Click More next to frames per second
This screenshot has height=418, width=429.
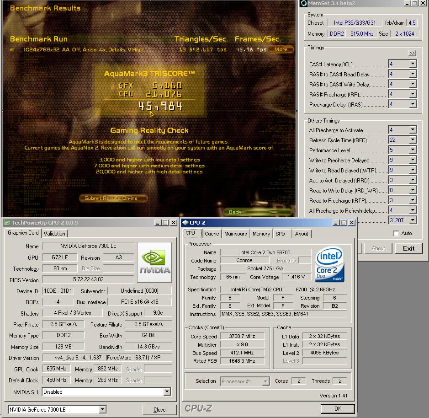[281, 49]
